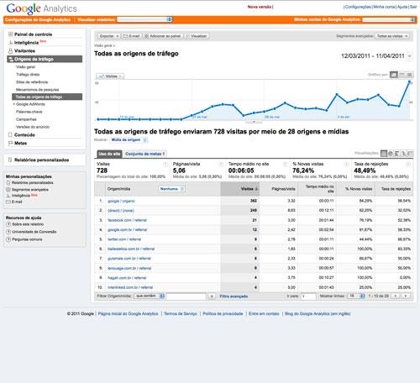Click facebook.com / referral source link
Screen dimensions: 420x383
point(127,220)
